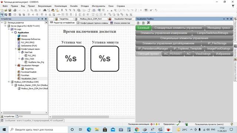Screen dimensions: 237x133
Task: Toggle auto-hide pin on Устройства panel
Action: pos(42,19)
